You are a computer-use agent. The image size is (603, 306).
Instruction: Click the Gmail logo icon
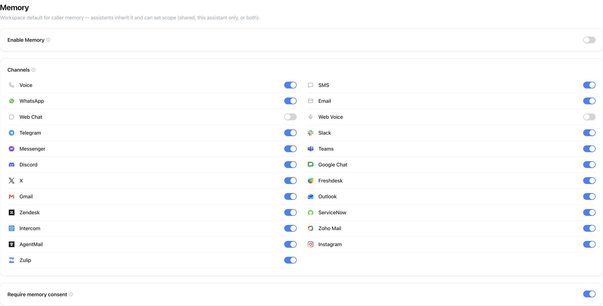point(12,196)
